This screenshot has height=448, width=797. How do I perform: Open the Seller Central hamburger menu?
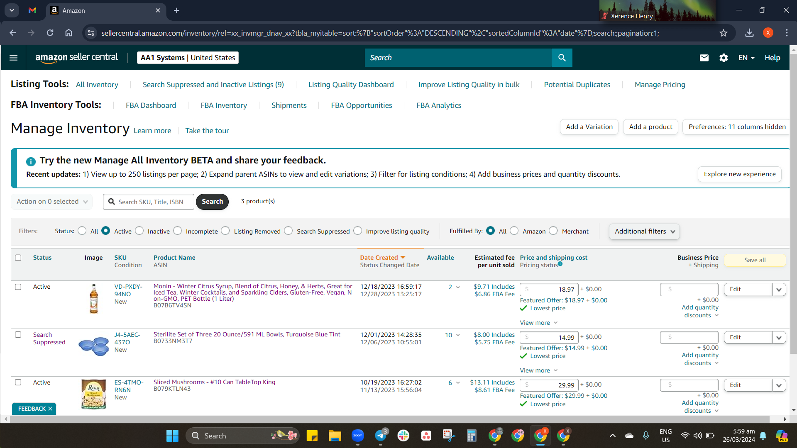[13, 58]
